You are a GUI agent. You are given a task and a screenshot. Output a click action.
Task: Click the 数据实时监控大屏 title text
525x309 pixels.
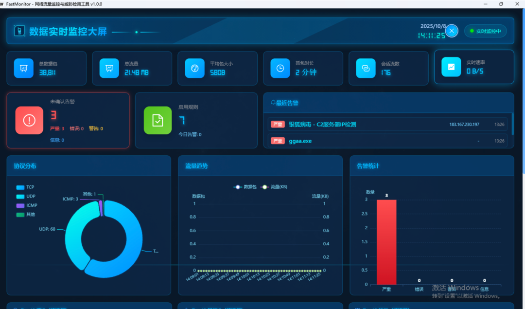coord(68,32)
